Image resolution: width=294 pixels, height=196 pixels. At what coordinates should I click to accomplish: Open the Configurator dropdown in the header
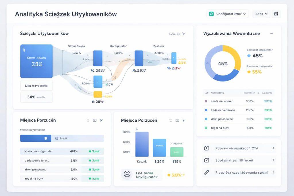pyautogui.click(x=227, y=14)
